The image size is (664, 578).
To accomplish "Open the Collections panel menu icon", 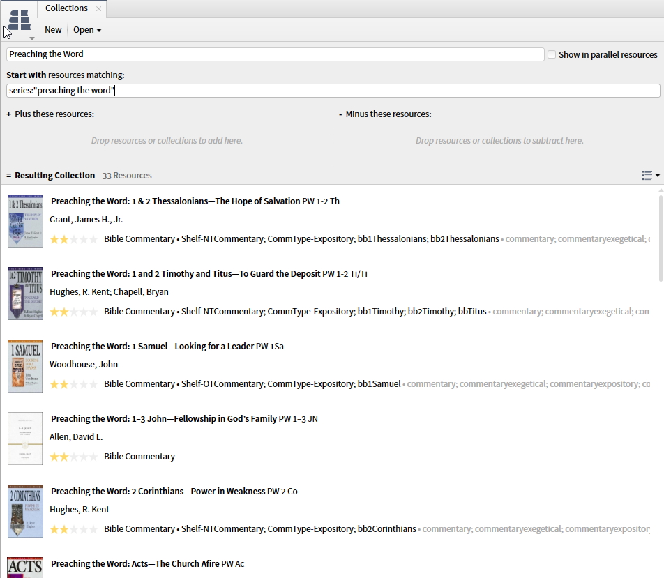I will coord(20,21).
